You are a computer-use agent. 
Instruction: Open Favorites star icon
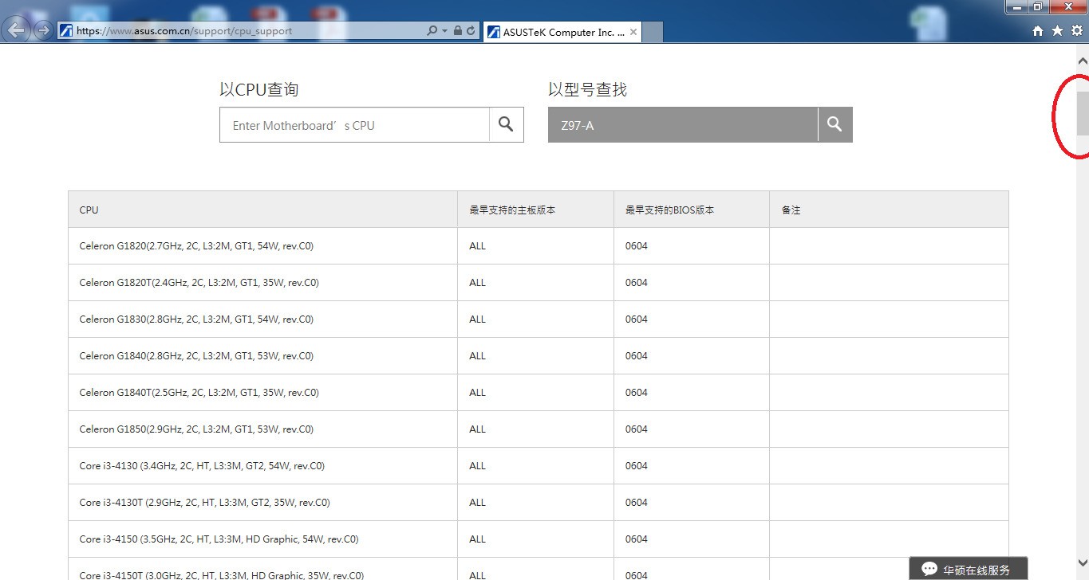pyautogui.click(x=1057, y=31)
